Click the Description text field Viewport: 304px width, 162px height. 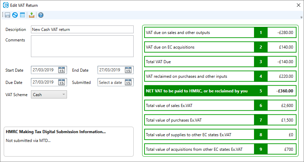pos(82,30)
